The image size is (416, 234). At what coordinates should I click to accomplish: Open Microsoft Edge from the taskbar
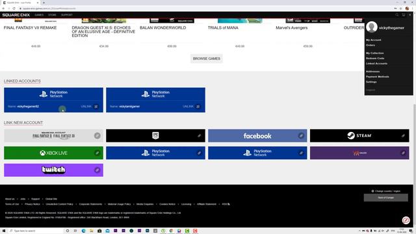tap(84, 231)
